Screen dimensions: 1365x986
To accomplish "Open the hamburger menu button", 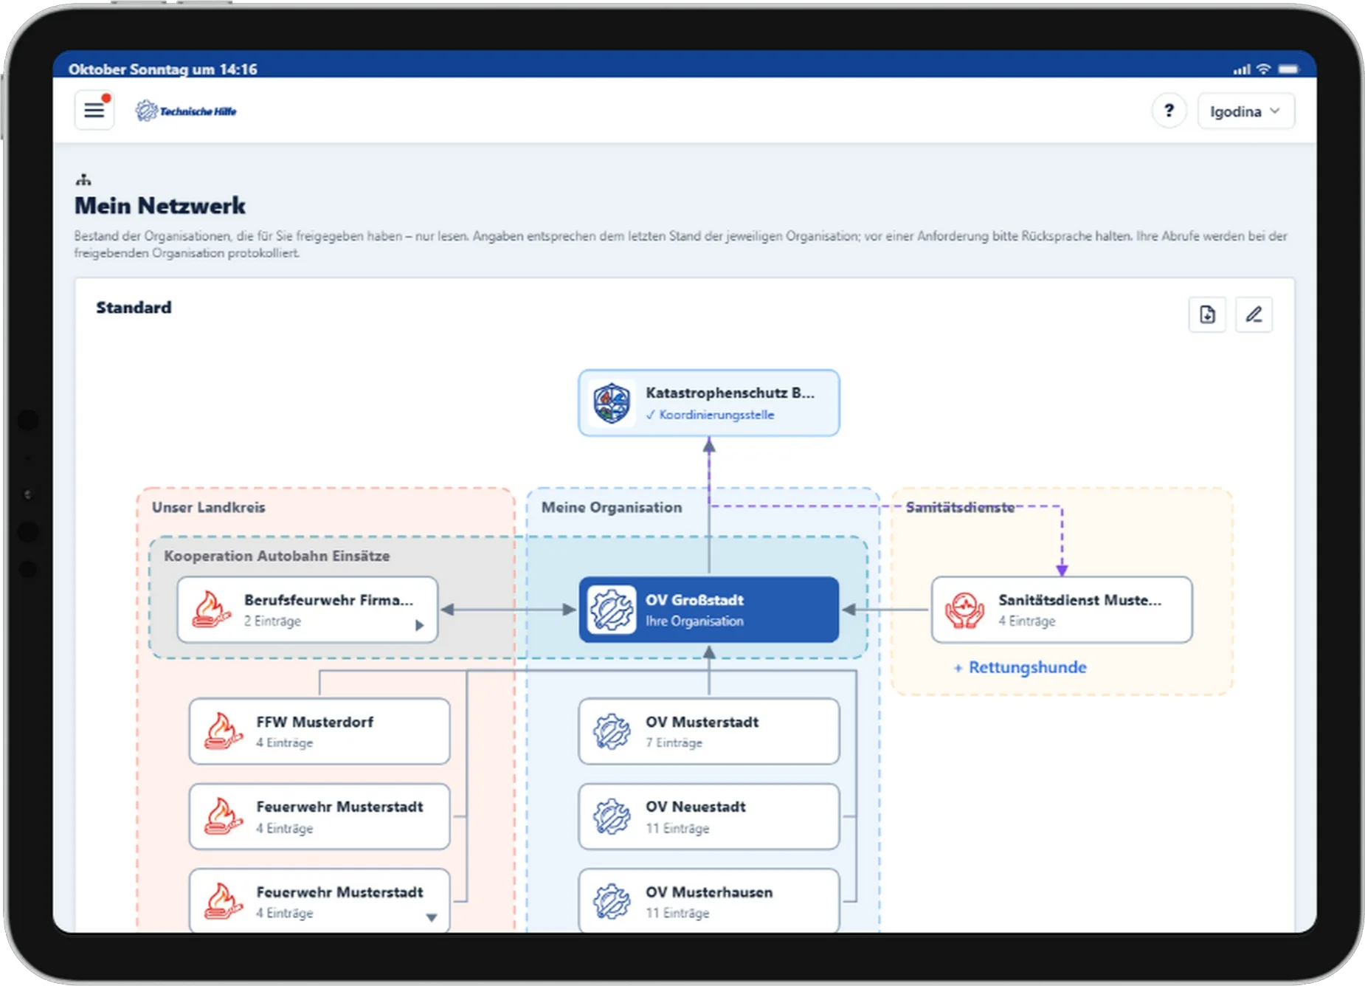I will [94, 111].
